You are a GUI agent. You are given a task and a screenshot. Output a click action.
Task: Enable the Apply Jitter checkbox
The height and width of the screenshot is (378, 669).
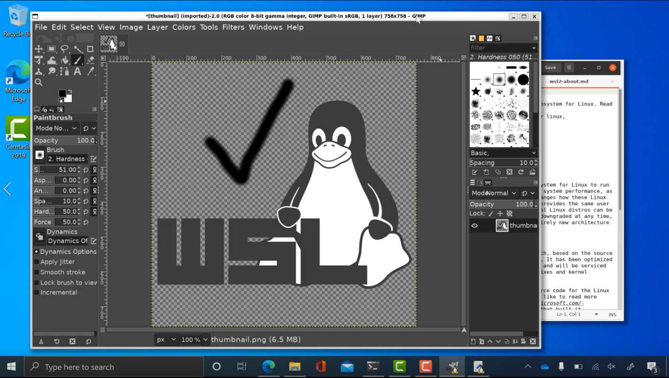[x=36, y=262]
